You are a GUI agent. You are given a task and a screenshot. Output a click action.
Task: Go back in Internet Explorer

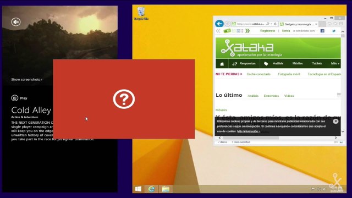(219, 24)
